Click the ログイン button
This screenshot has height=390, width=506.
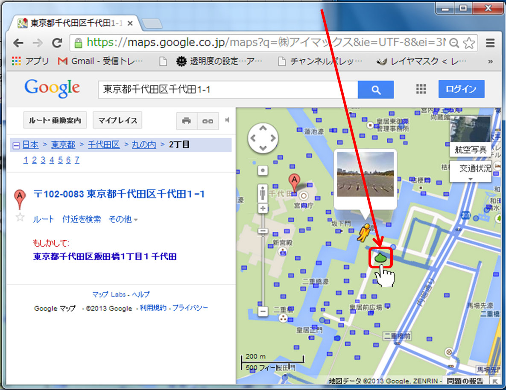pos(461,89)
